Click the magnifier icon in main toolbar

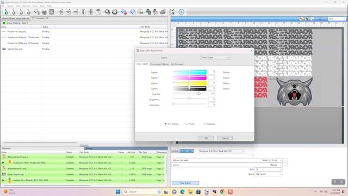(x=107, y=12)
